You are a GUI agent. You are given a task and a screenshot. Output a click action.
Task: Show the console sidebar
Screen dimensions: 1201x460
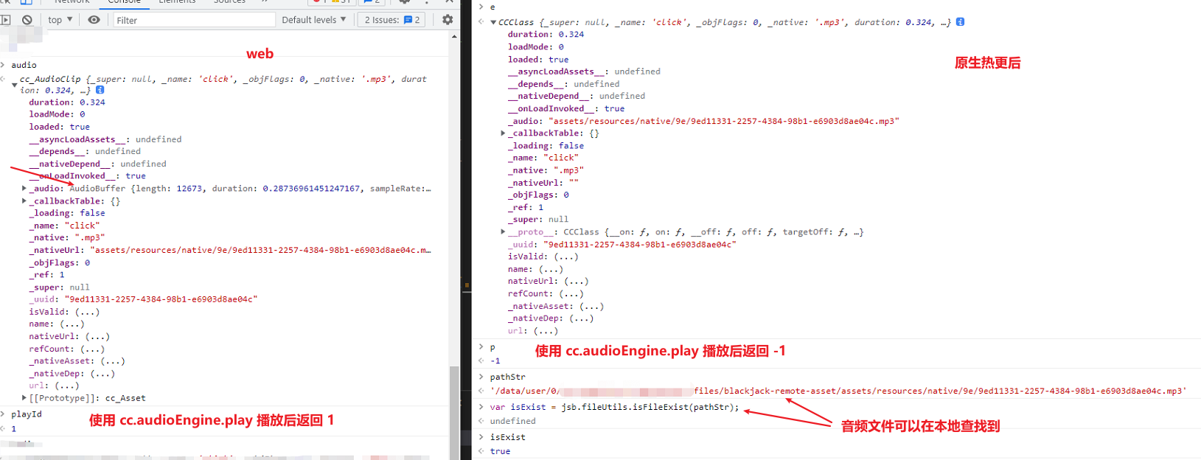(5, 20)
